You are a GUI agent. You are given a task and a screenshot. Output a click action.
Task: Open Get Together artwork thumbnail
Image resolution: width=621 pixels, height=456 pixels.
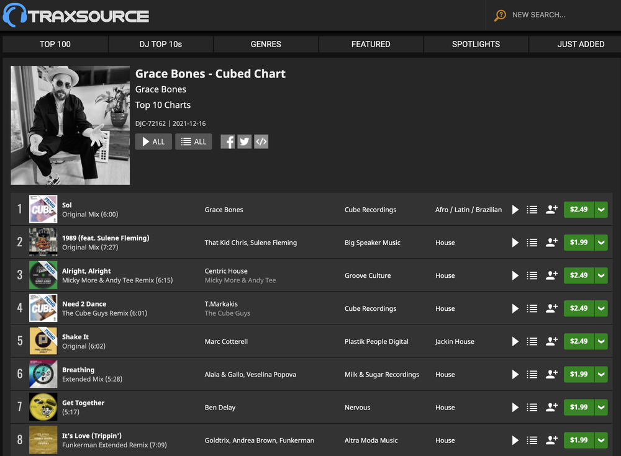pyautogui.click(x=43, y=406)
